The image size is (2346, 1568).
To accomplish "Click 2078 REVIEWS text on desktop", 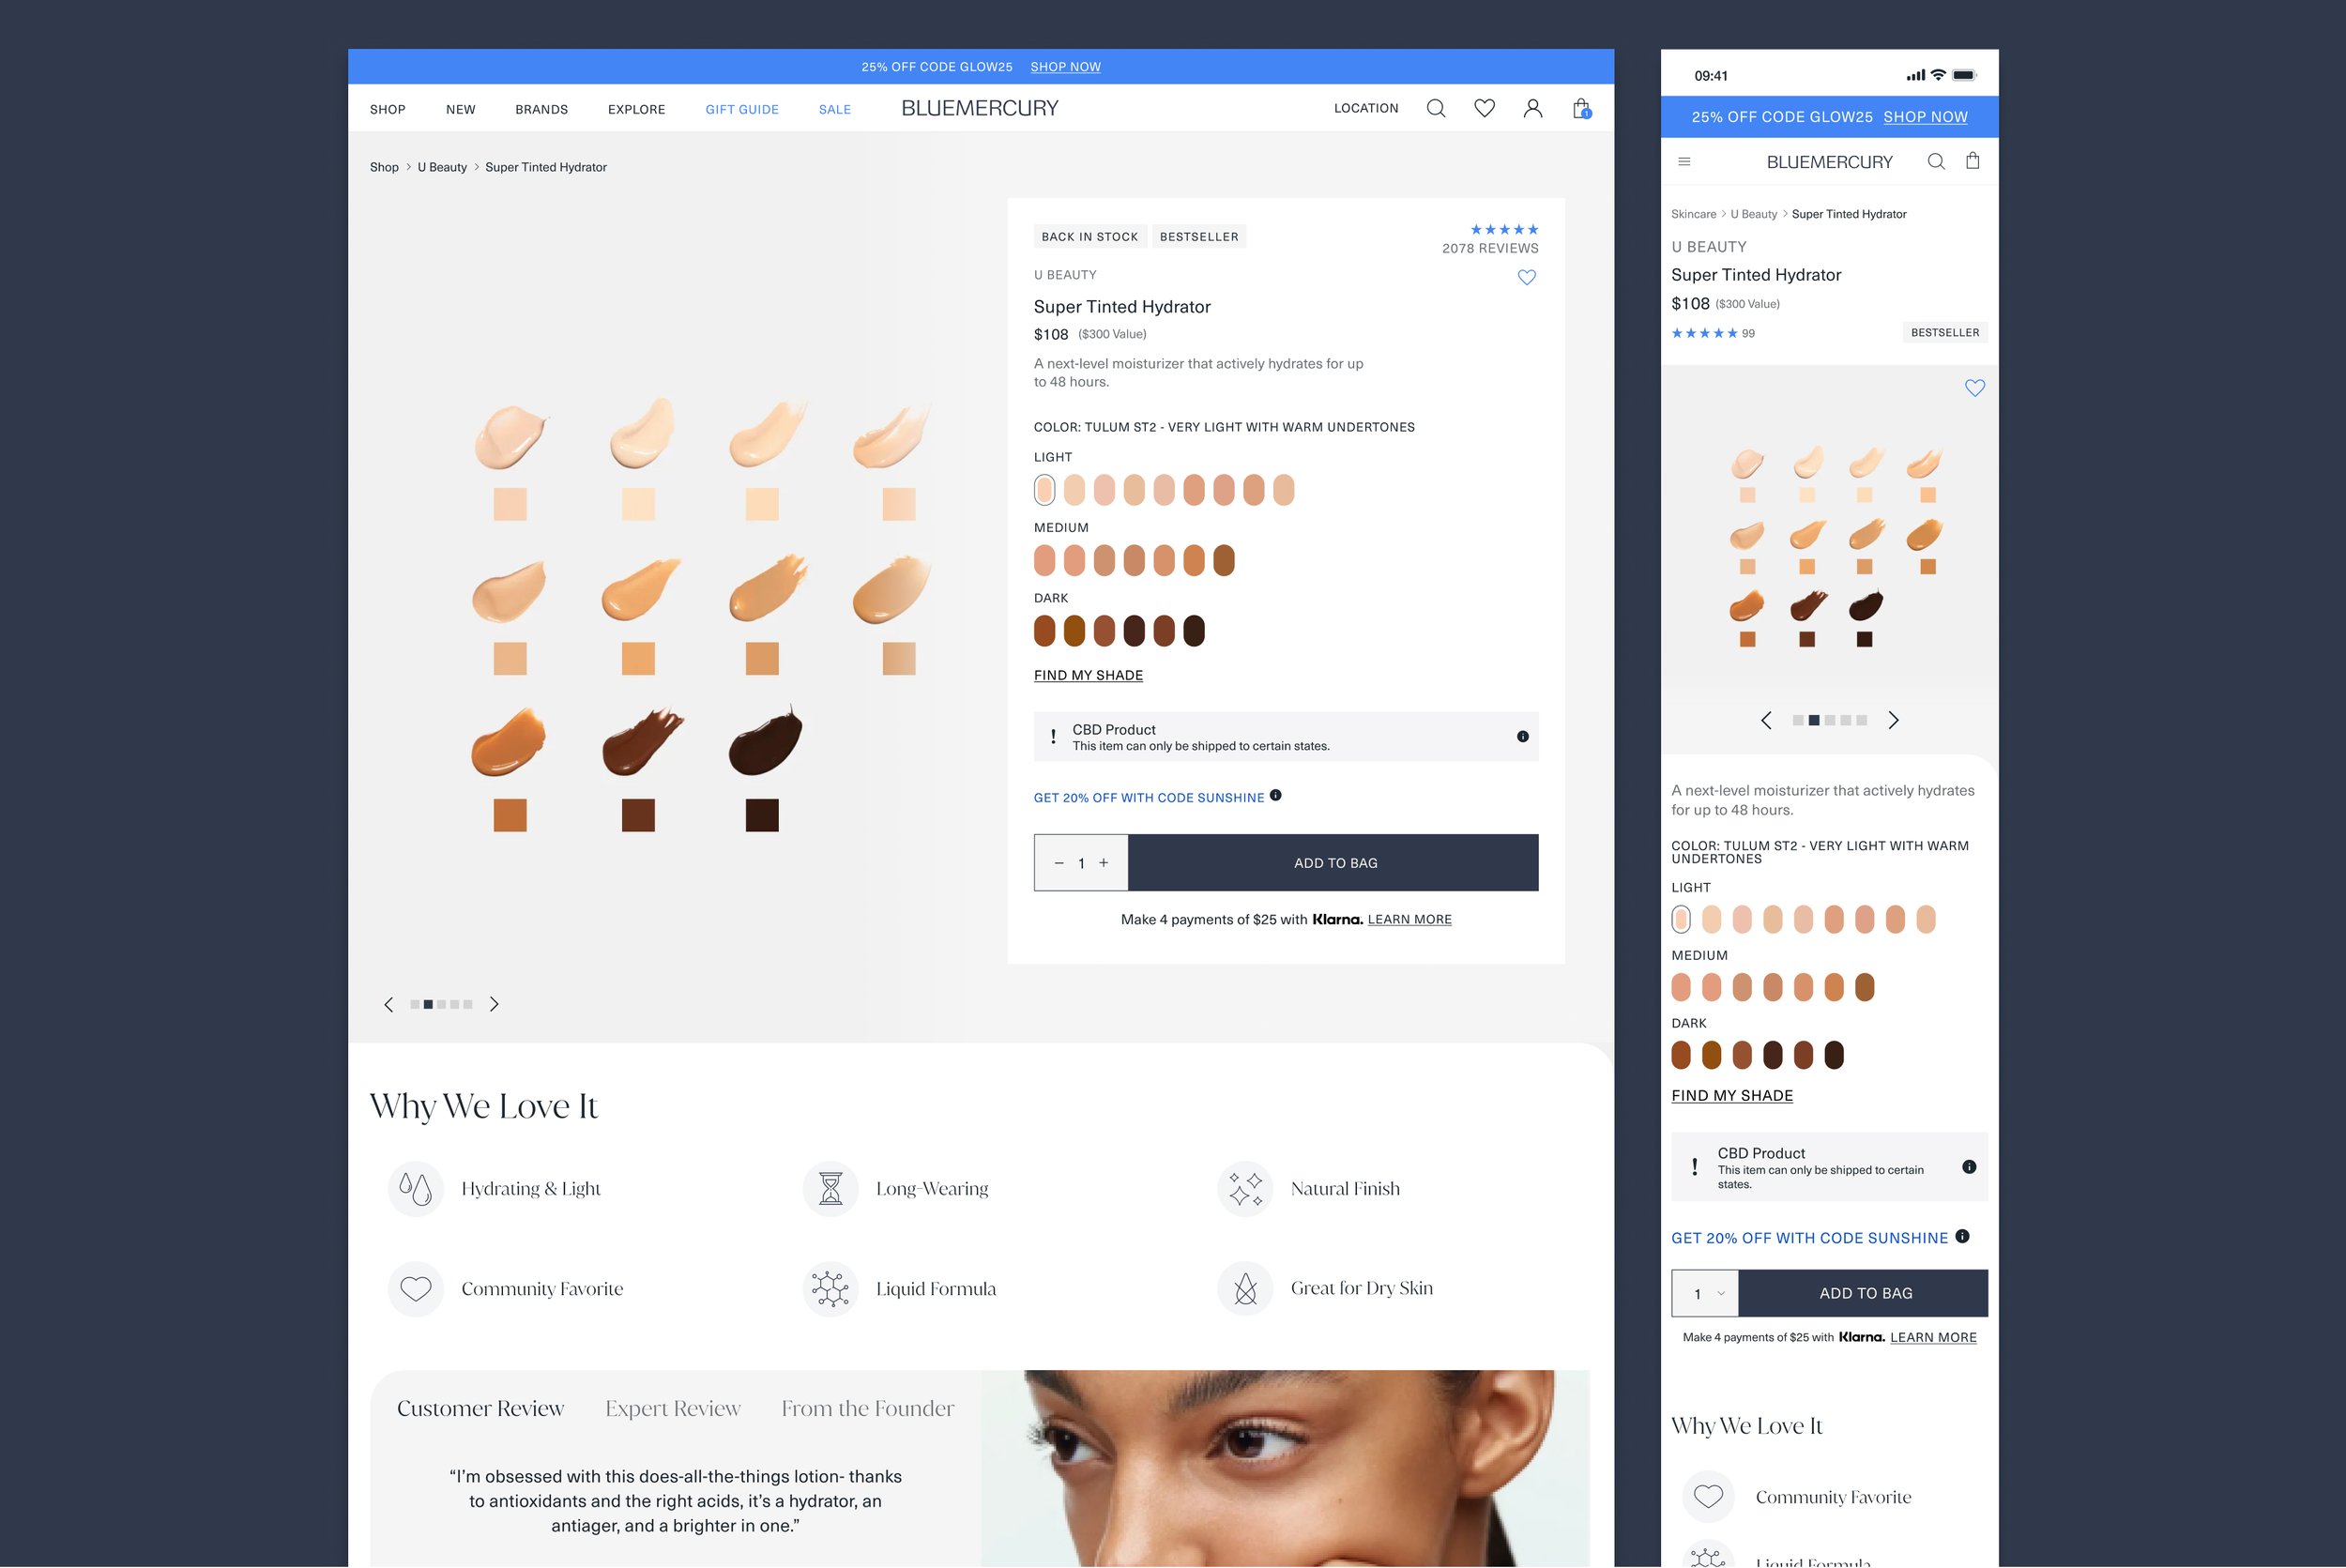I will (1490, 248).
